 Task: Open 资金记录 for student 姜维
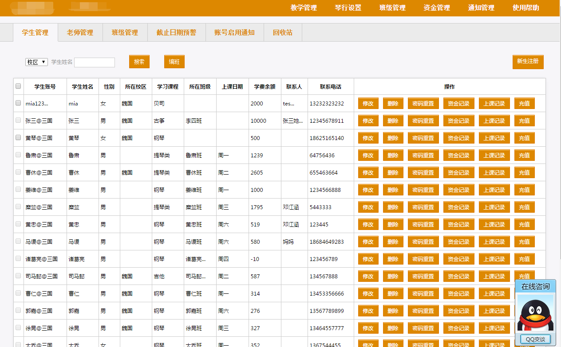coord(458,190)
